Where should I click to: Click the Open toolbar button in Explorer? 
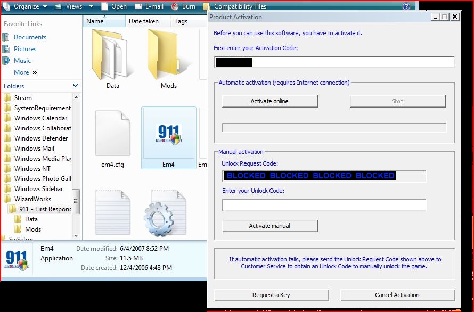pos(114,6)
